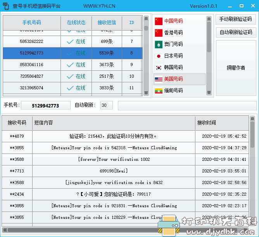This screenshot has height=237, width=259.
Task: Click checkmark icon in row 7205864827
Action: [70, 77]
